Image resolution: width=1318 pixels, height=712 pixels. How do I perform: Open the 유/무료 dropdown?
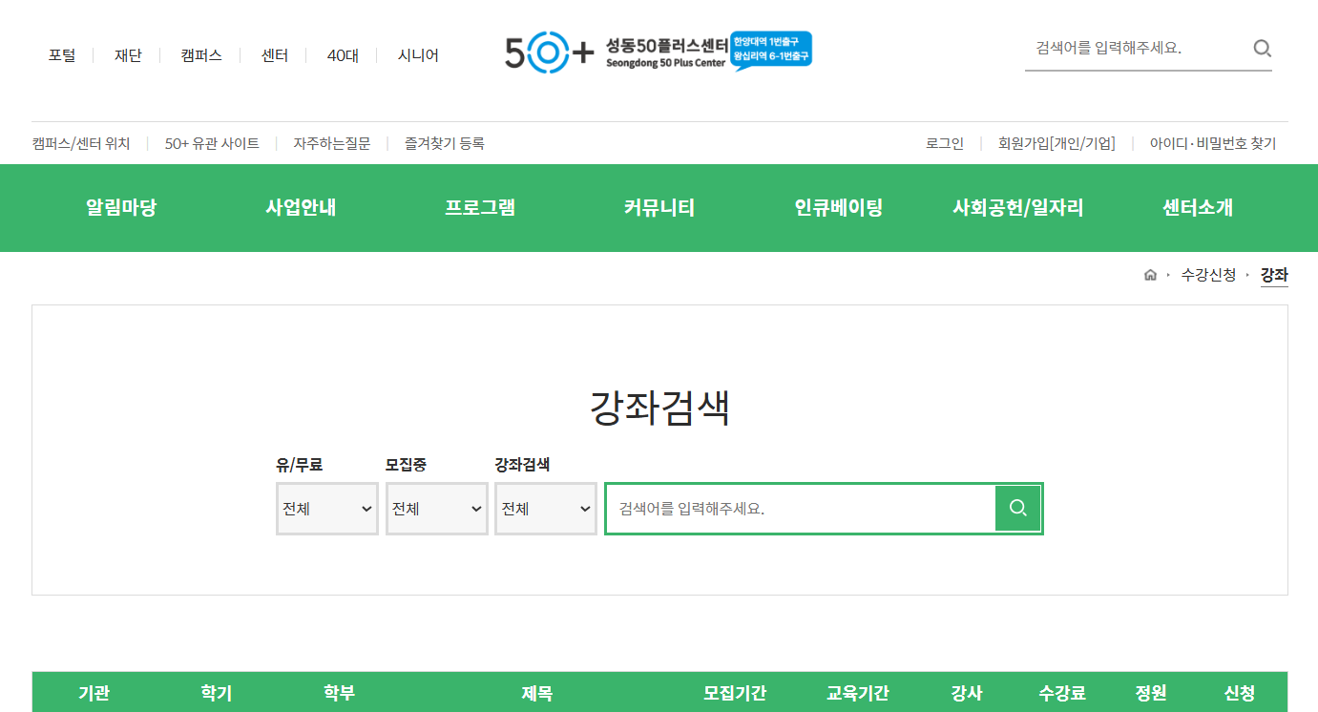(x=327, y=509)
